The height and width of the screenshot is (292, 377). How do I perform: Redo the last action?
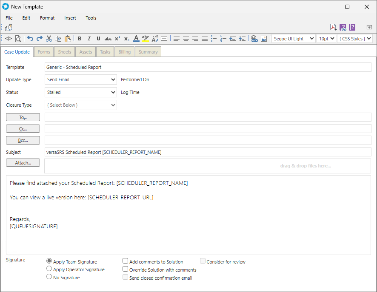coord(40,39)
